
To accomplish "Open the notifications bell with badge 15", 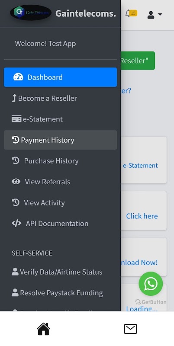I will (x=131, y=13).
